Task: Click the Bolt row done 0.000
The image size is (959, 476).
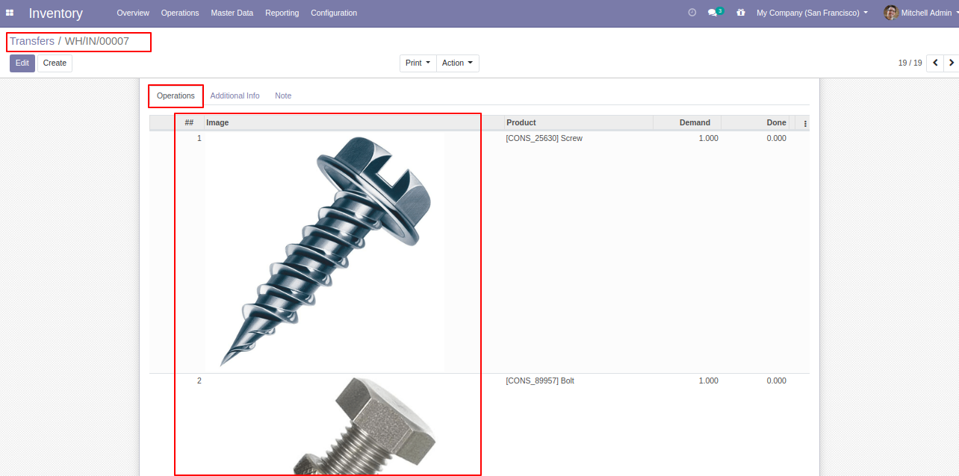Action: pyautogui.click(x=776, y=381)
